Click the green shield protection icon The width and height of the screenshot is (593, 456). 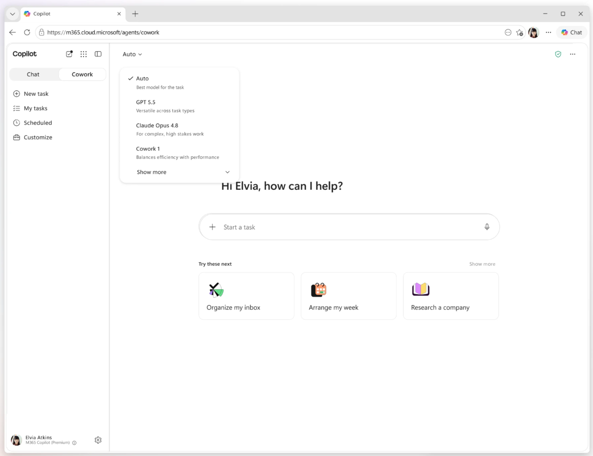[x=558, y=54]
